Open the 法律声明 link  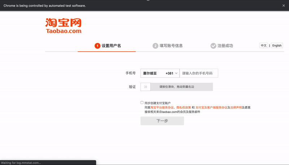236,107
